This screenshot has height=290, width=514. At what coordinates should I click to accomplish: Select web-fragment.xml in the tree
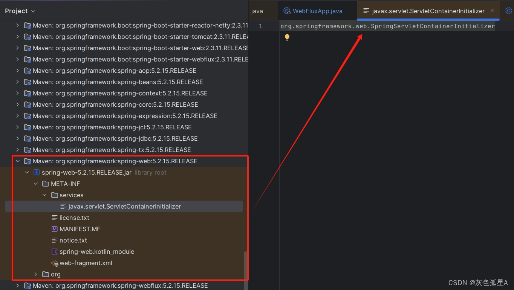click(x=86, y=263)
